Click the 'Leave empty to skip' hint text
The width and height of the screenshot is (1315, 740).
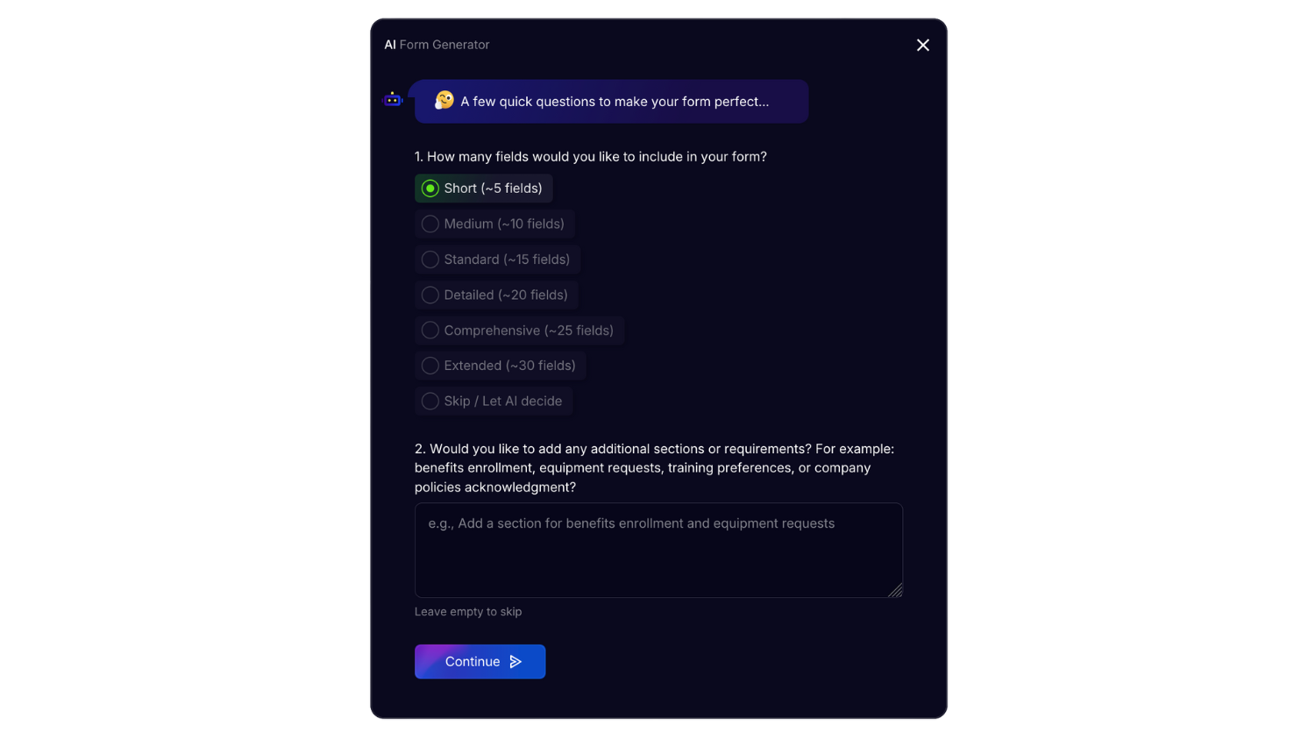click(468, 611)
